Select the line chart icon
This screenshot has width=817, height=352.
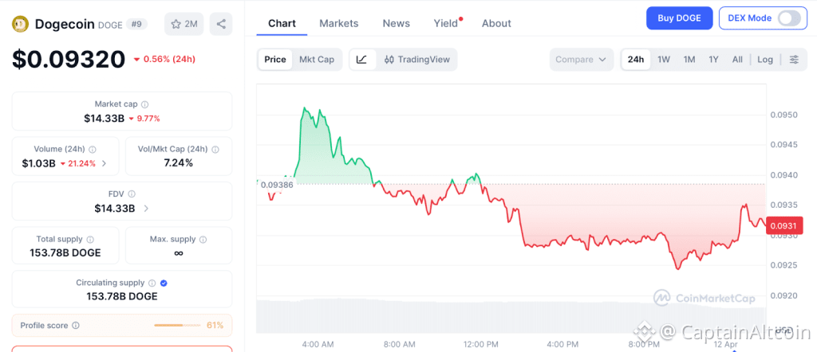pyautogui.click(x=362, y=59)
